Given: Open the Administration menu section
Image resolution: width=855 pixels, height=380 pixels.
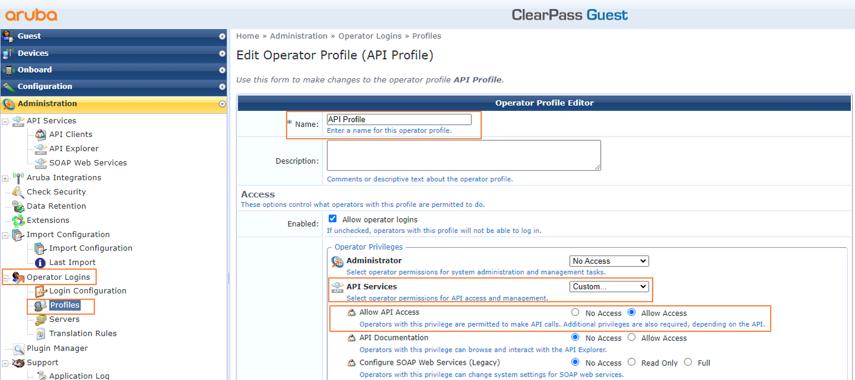Looking at the screenshot, I should coord(113,104).
